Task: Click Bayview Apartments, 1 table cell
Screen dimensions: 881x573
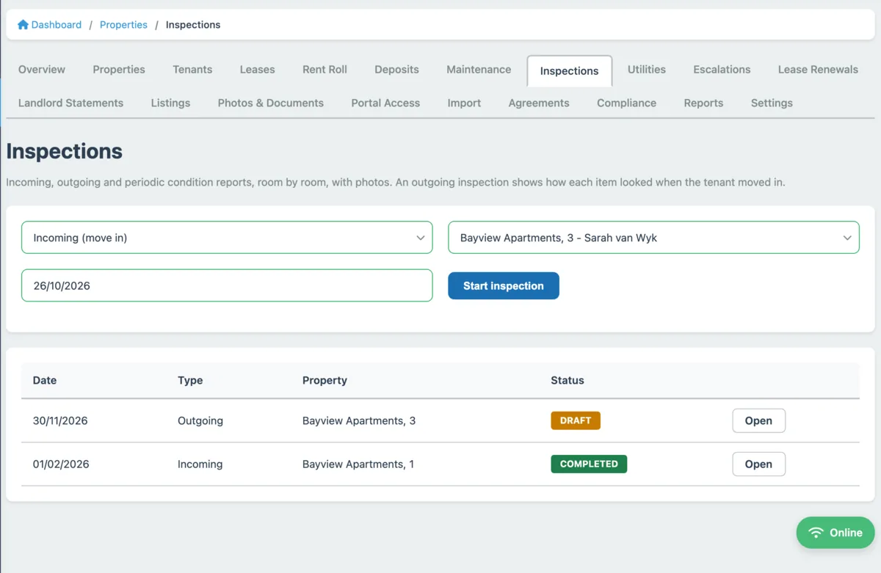Action: pos(358,464)
